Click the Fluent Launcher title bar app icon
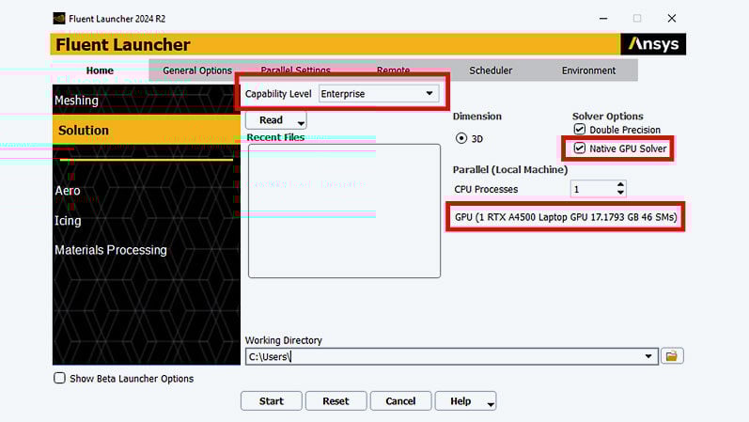The height and width of the screenshot is (422, 749). tap(58, 18)
